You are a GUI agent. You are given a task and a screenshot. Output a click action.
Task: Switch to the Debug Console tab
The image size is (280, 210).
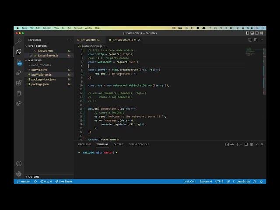[x=139, y=144]
